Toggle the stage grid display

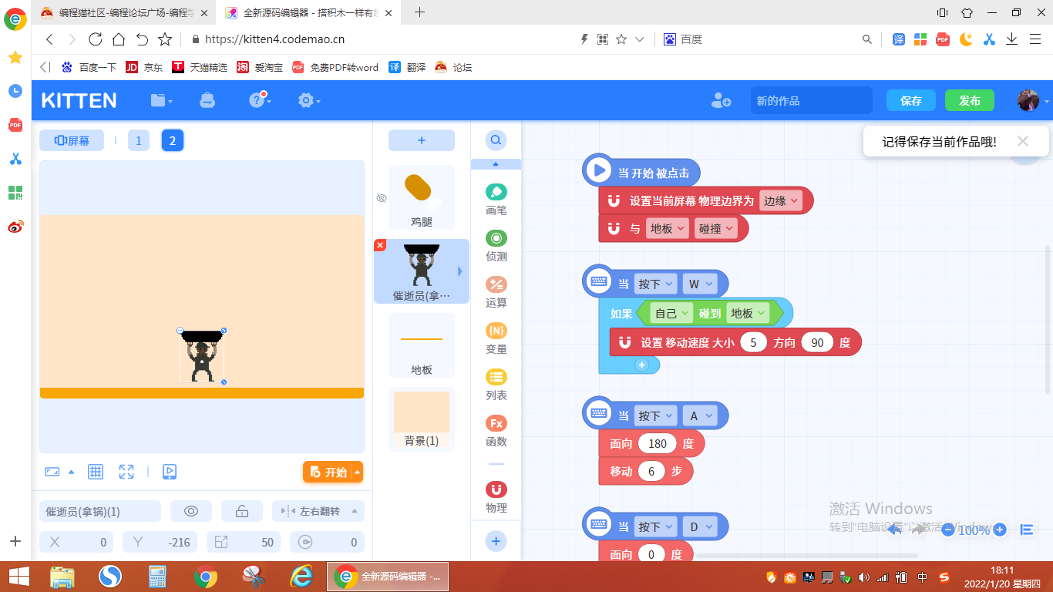tap(96, 472)
